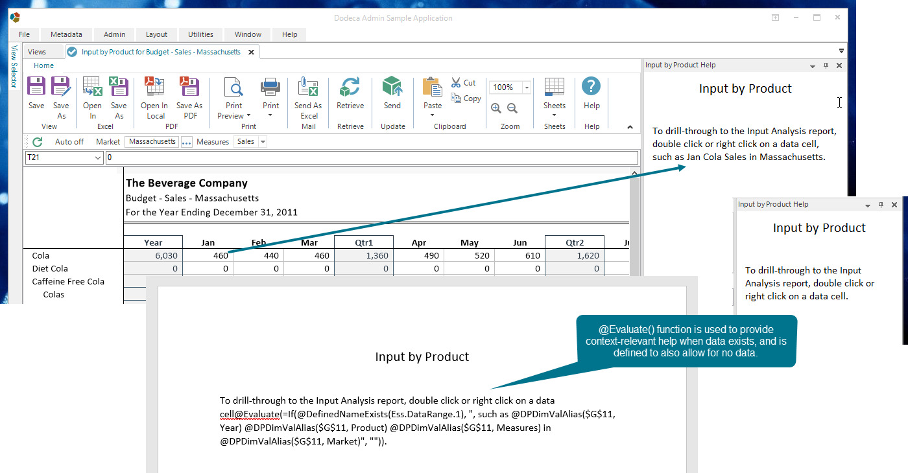This screenshot has height=473, width=908.
Task: Open the Layout menu
Action: click(156, 34)
